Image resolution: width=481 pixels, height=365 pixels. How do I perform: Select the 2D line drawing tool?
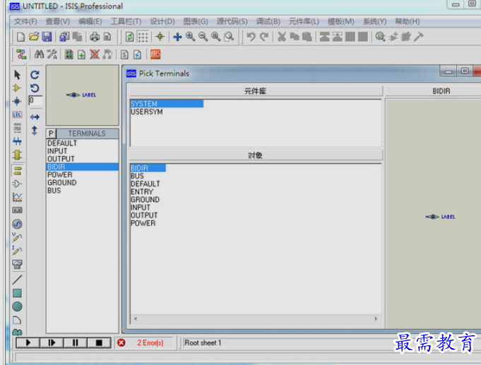coord(17,279)
